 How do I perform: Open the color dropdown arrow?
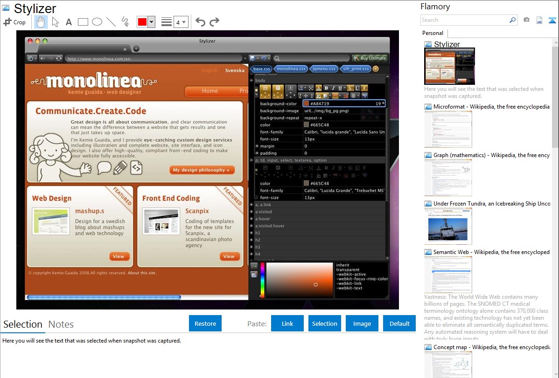152,22
